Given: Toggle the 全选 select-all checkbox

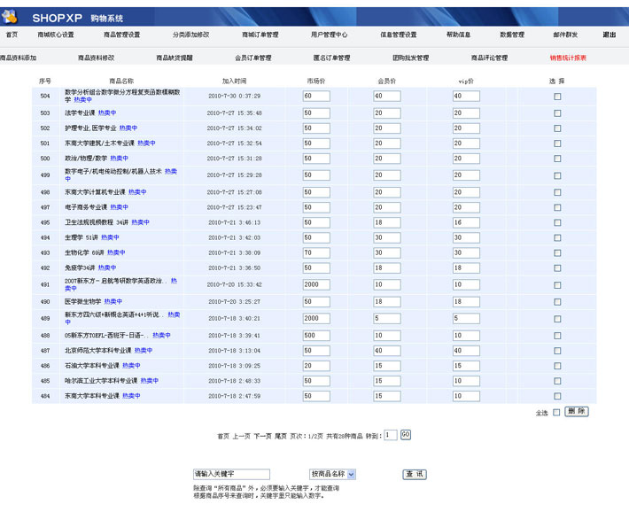Looking at the screenshot, I should (556, 413).
